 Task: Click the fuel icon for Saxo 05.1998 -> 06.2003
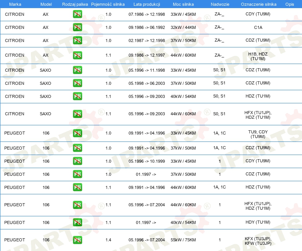click(77, 83)
